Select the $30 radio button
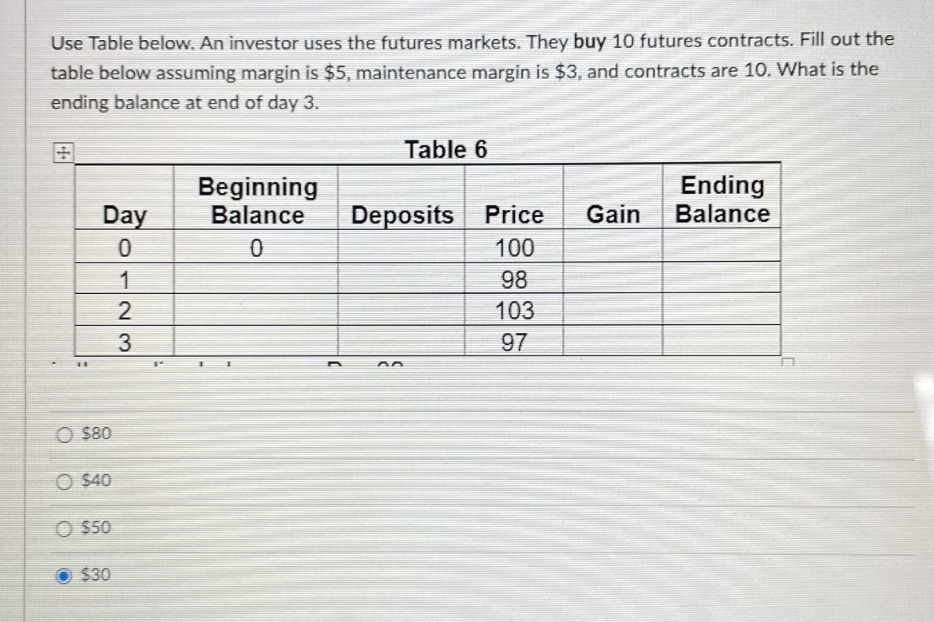The width and height of the screenshot is (934, 622). 65,575
